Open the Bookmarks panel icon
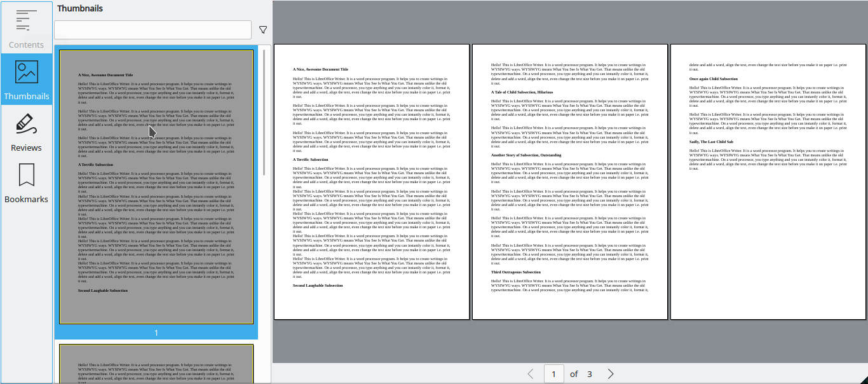 pyautogui.click(x=26, y=176)
